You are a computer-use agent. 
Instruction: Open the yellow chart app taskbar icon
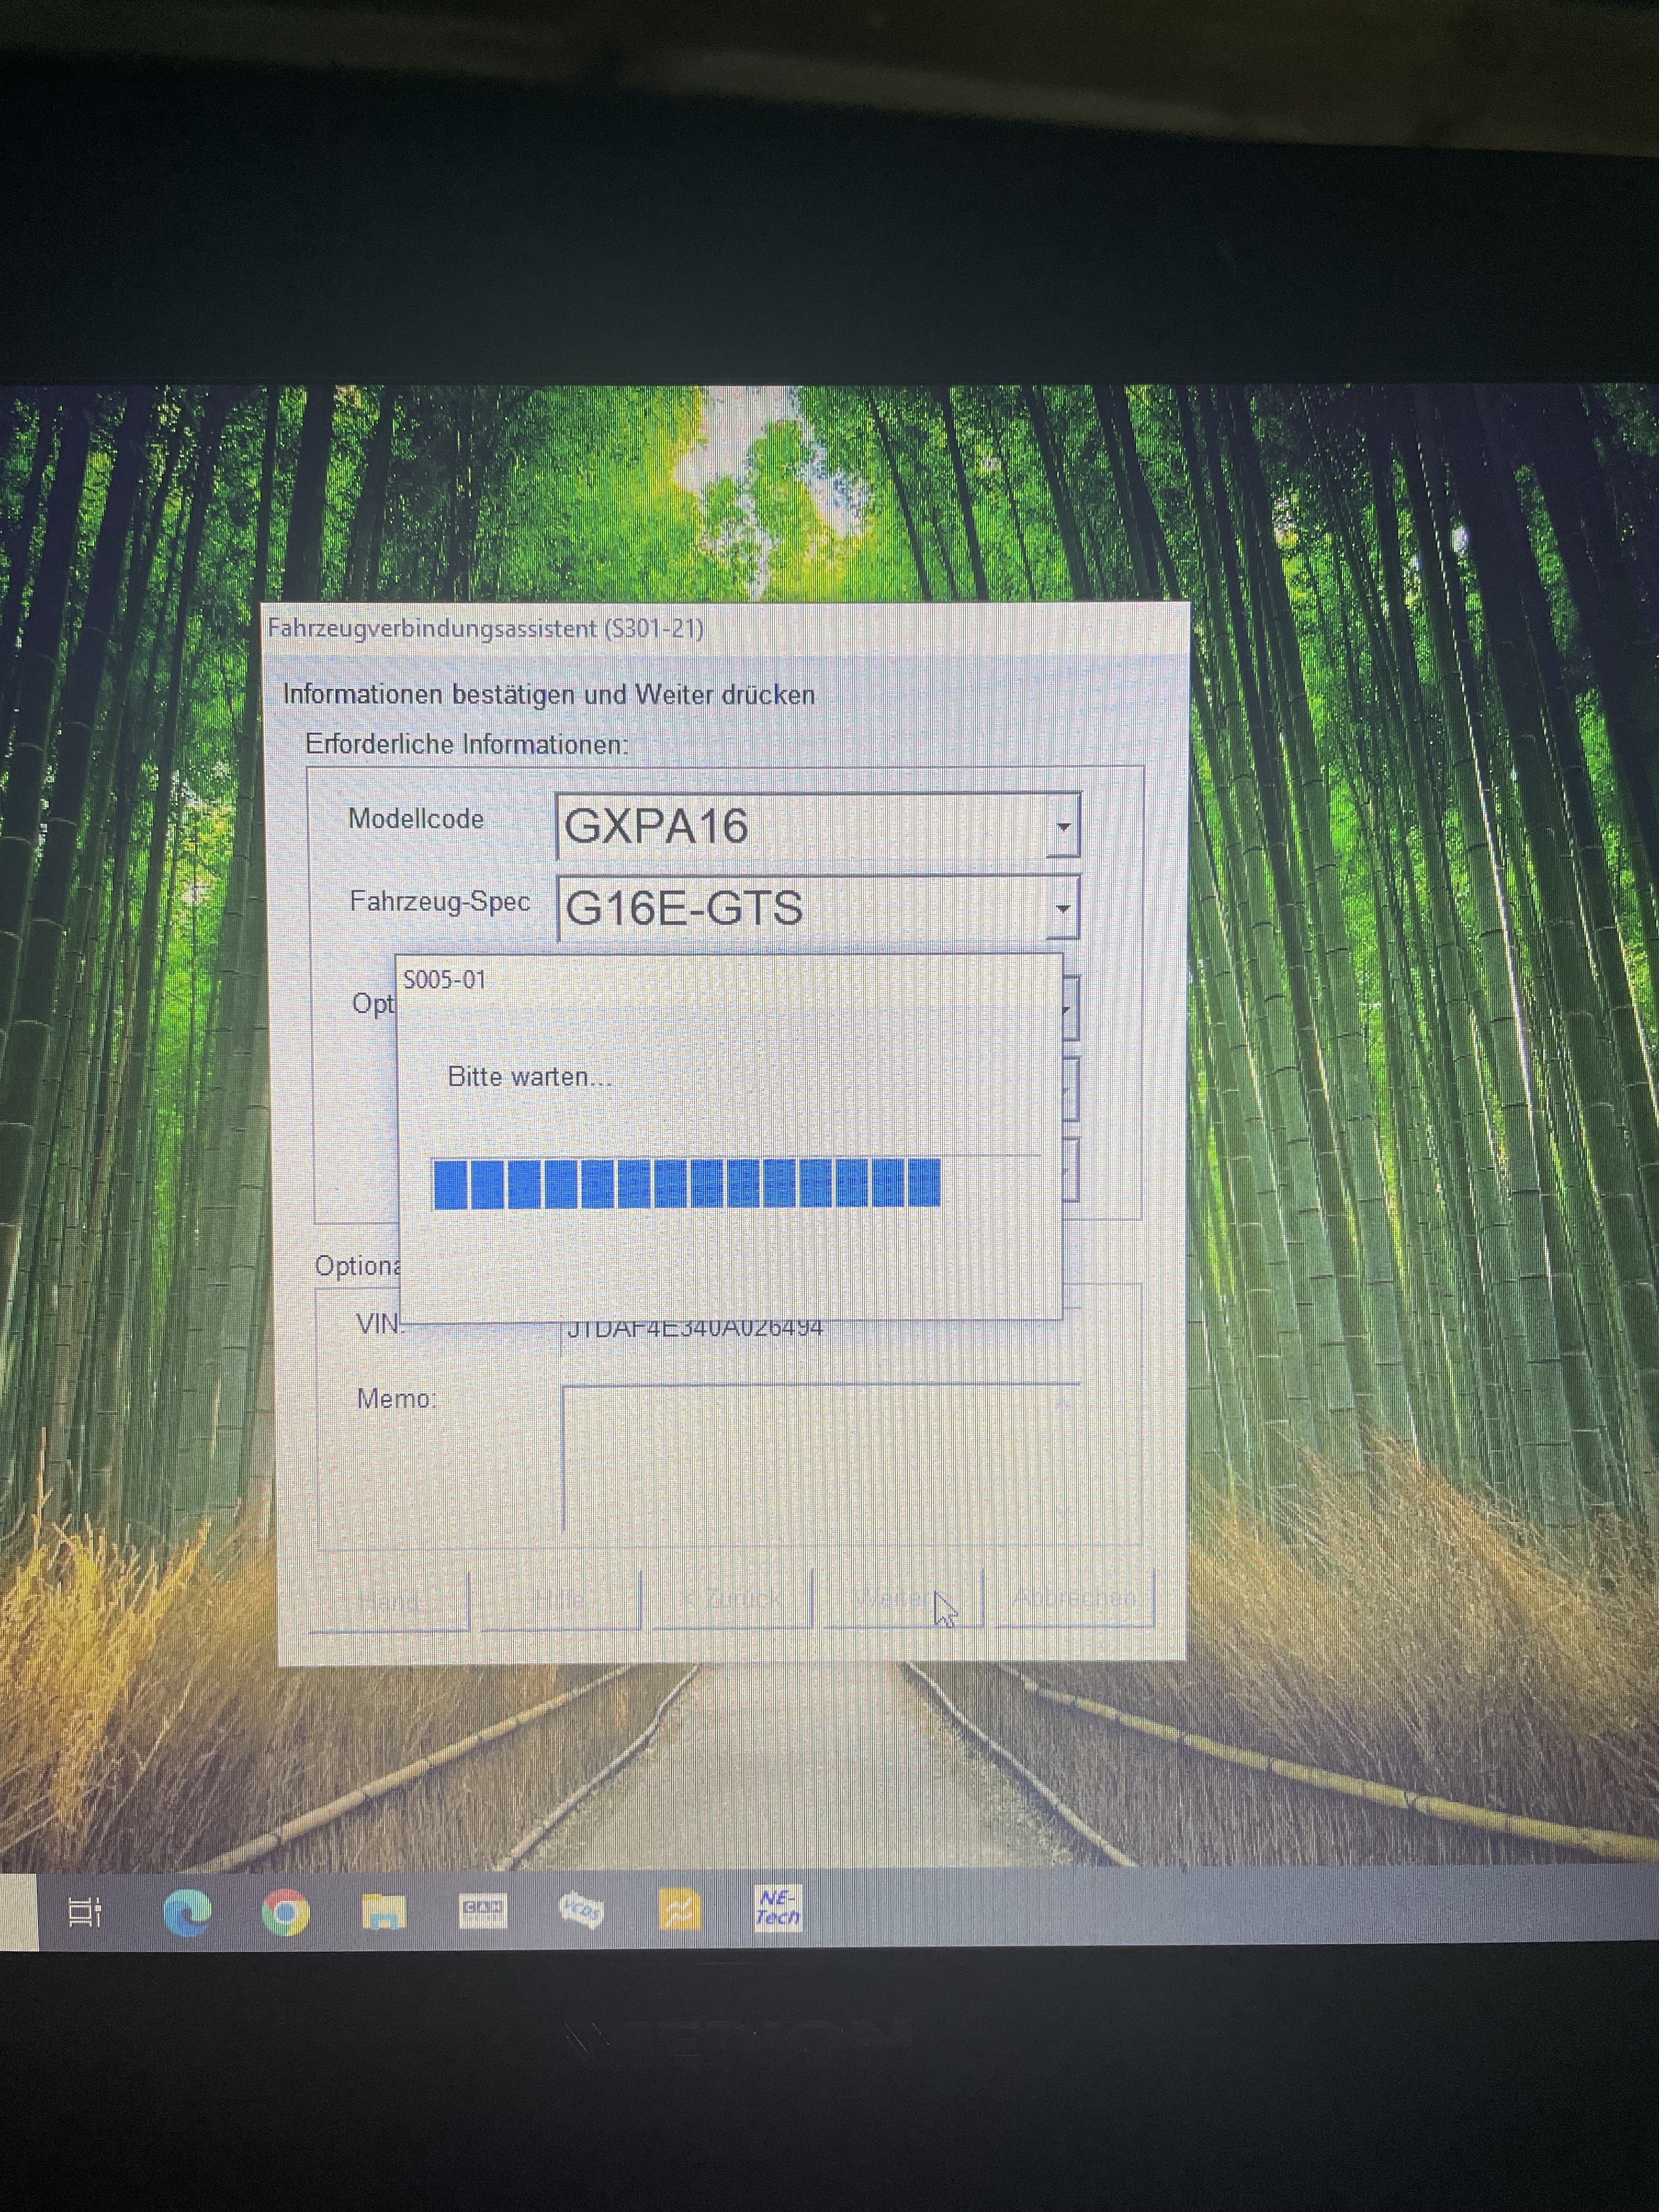point(679,1910)
